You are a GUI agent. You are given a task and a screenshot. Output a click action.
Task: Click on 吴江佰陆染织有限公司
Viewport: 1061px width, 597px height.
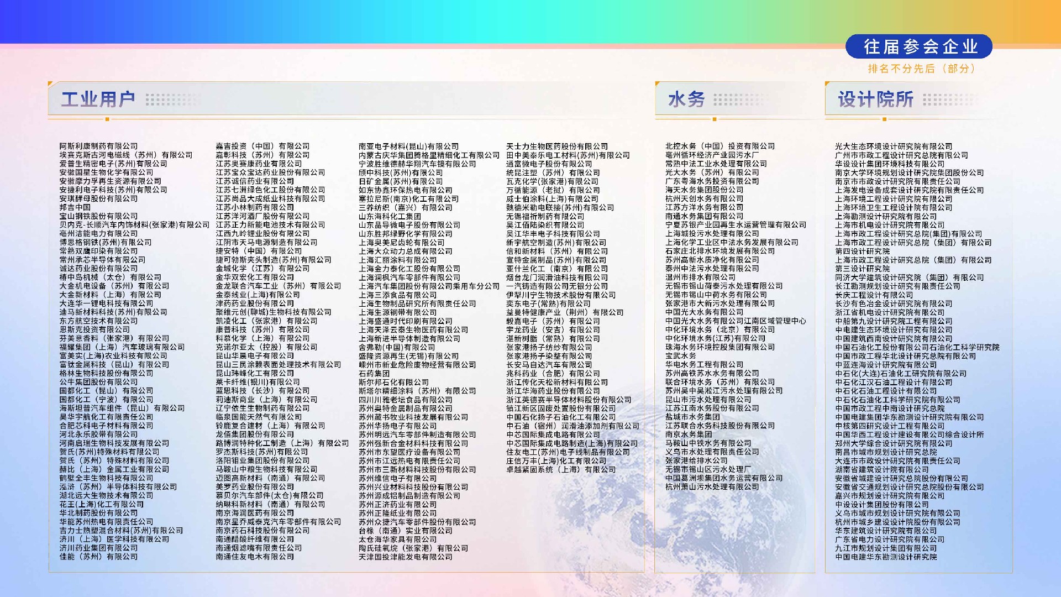546,225
